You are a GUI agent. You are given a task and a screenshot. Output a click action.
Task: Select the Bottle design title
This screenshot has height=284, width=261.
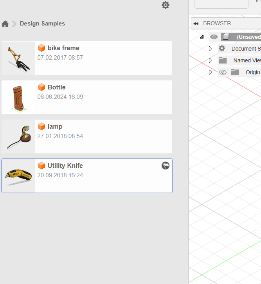[56, 87]
